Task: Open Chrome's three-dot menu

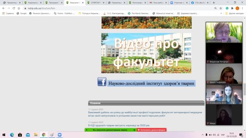Action: point(243,8)
